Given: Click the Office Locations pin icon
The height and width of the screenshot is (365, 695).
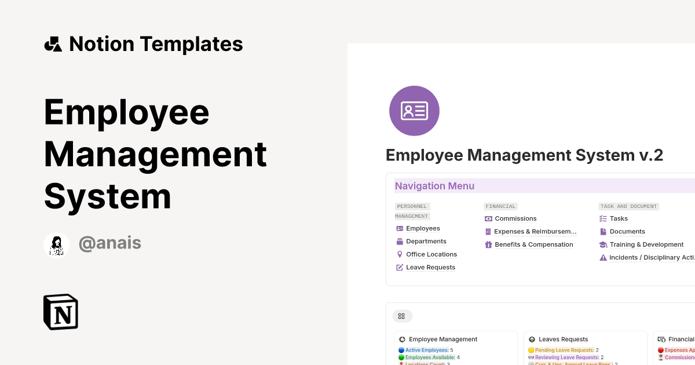Looking at the screenshot, I should point(398,254).
